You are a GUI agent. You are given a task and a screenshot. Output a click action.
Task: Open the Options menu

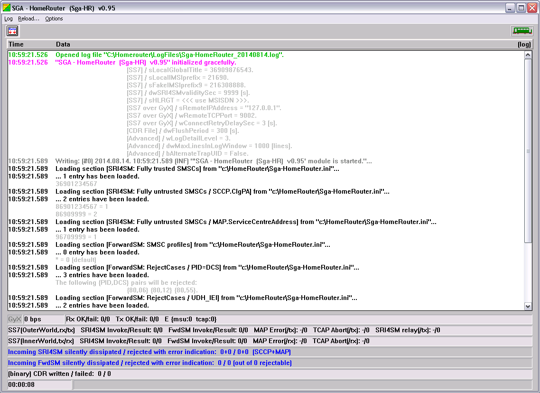[x=54, y=19]
